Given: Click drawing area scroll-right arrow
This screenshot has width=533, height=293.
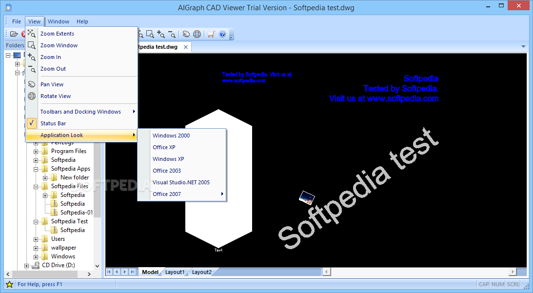Looking at the screenshot, I should coord(513,272).
